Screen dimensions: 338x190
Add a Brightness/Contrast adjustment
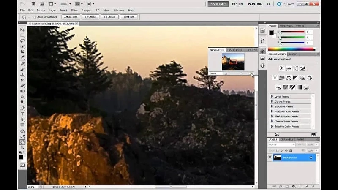(282, 68)
